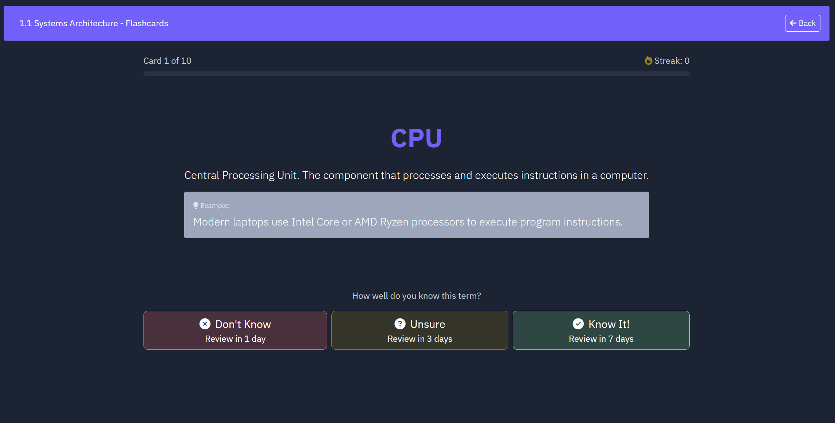
Task: Click the back arrow icon in header
Action: click(793, 23)
